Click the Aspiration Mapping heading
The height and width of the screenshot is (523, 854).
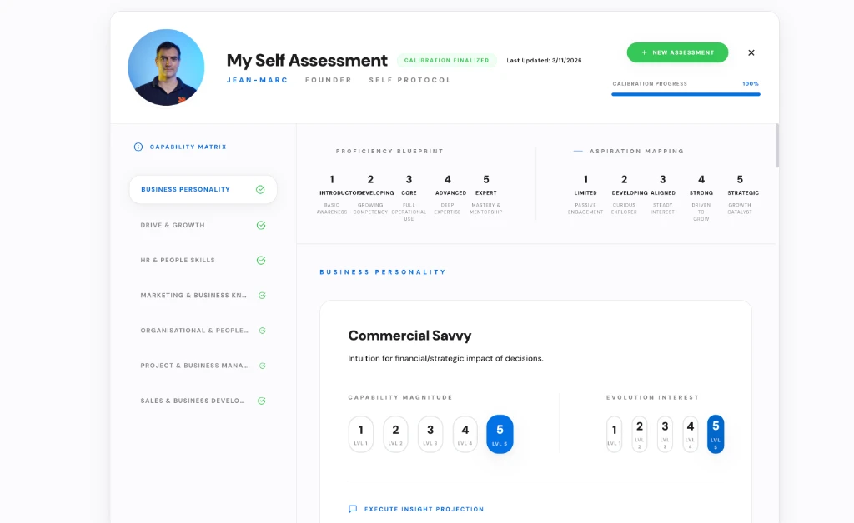(x=636, y=151)
